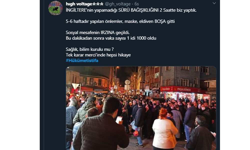250x150 pixels.
Task: Click the stars beside the display name
Action: tap(98, 4)
